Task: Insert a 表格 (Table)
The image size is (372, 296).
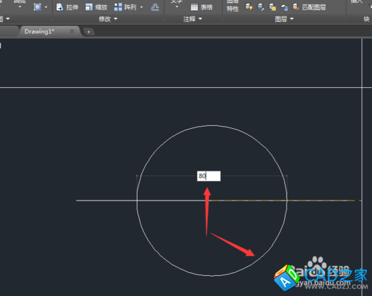Action: 202,7
